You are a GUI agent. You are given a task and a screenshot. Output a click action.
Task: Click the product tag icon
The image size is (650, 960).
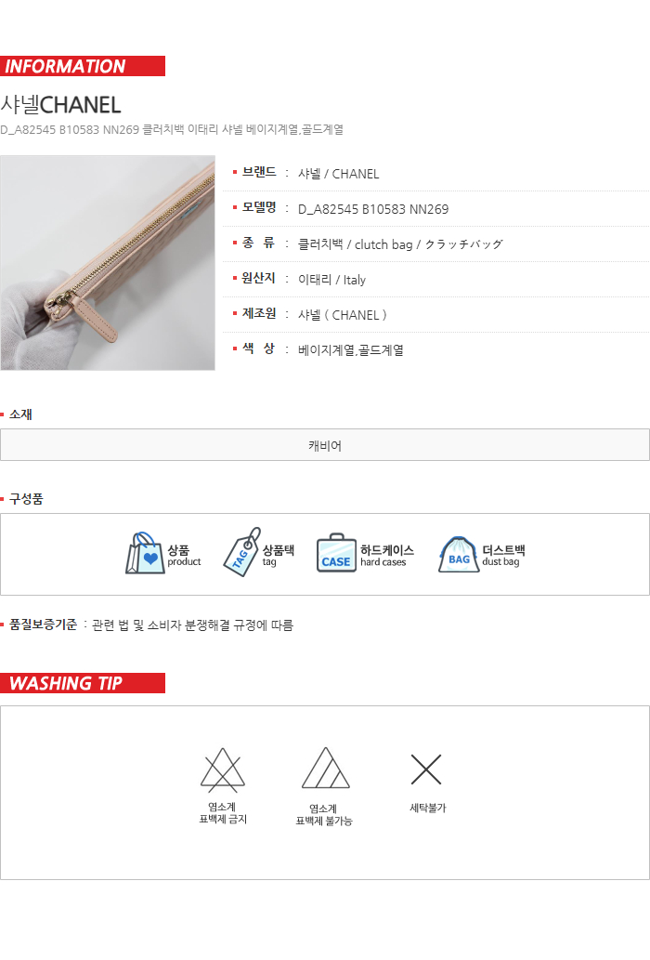point(242,552)
